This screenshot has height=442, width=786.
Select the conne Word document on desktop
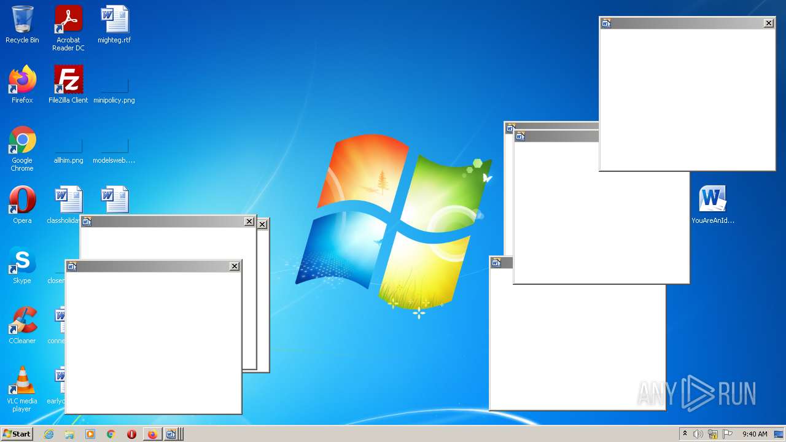[x=57, y=325]
